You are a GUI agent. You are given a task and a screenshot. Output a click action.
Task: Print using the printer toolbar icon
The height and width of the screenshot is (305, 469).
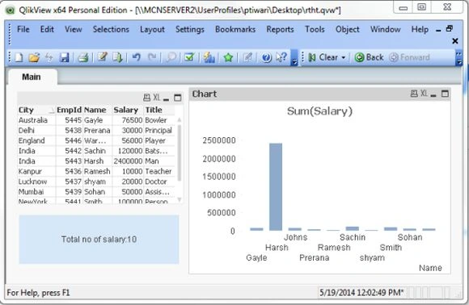82,57
